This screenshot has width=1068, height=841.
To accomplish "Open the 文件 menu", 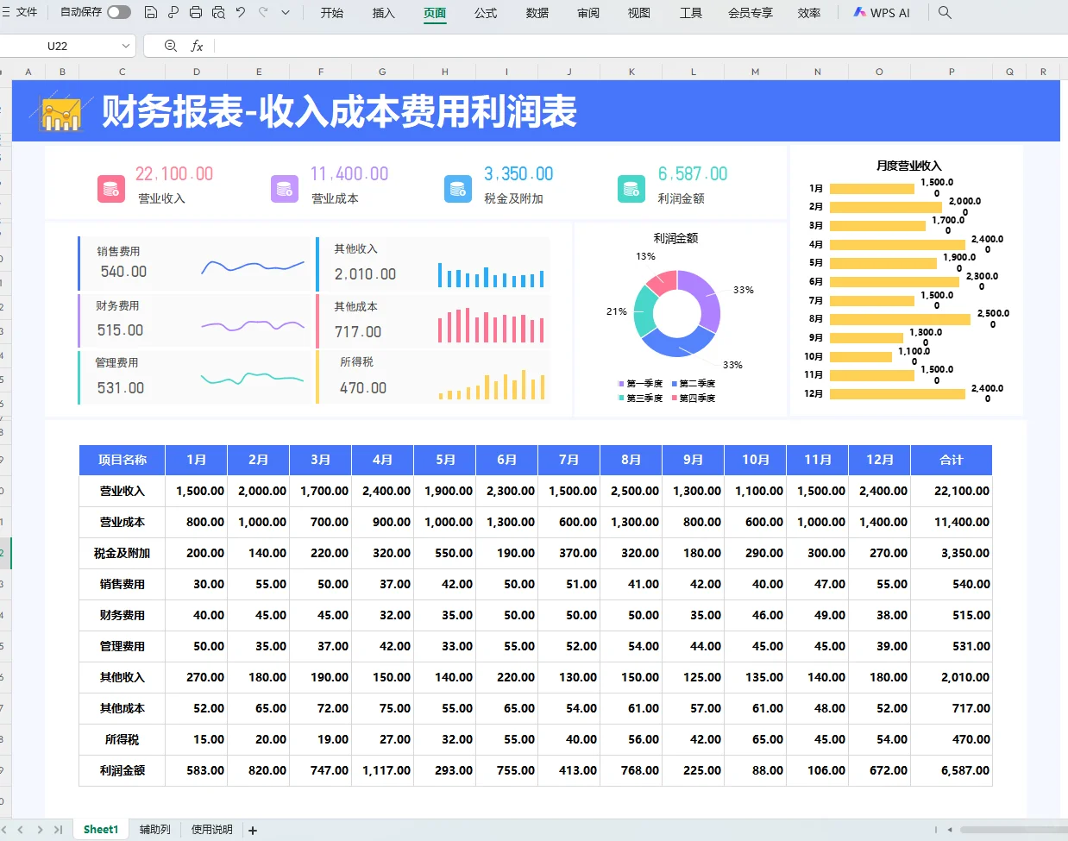I will point(20,12).
